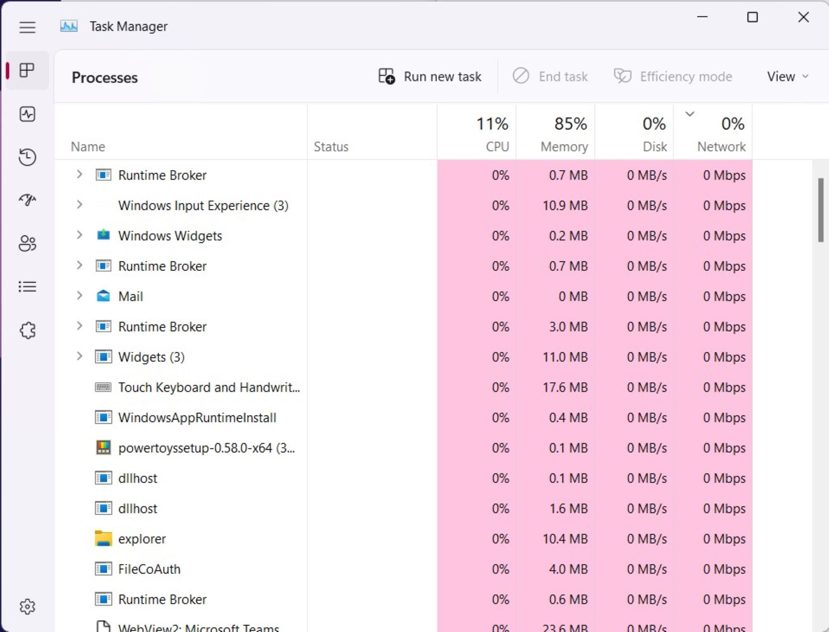829x632 pixels.
Task: Select the powertoyssetup-0.58.0-x64 process name
Action: [x=206, y=448]
